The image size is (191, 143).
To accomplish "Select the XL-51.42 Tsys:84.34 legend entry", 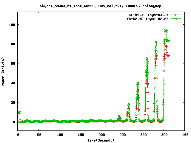I will click(x=149, y=15).
